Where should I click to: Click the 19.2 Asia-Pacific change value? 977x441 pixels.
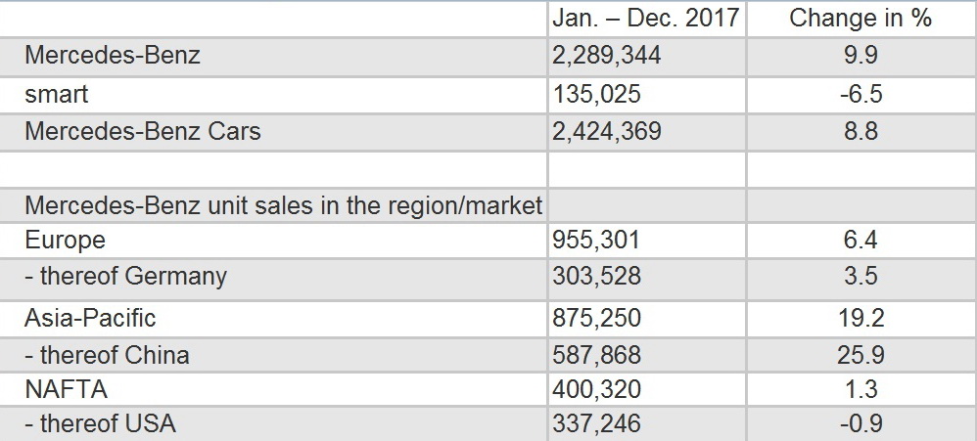[860, 318]
